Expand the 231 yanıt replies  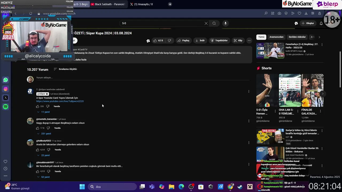pos(44,134)
